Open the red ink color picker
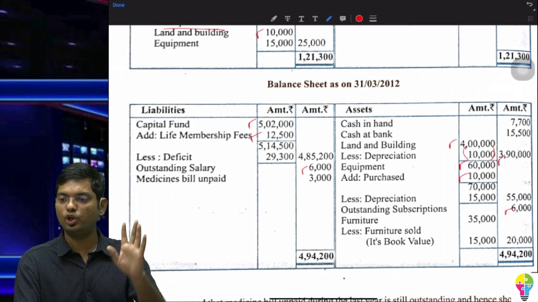Screen dimensions: 538x302 pyautogui.click(x=359, y=18)
